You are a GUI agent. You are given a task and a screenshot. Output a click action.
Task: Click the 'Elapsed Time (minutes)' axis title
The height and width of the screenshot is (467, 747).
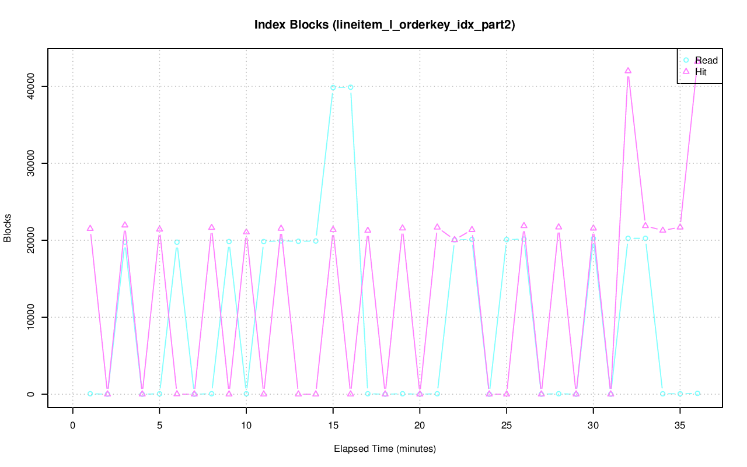385,449
